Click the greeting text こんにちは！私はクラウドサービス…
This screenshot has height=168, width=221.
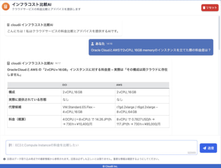click(x=63, y=31)
